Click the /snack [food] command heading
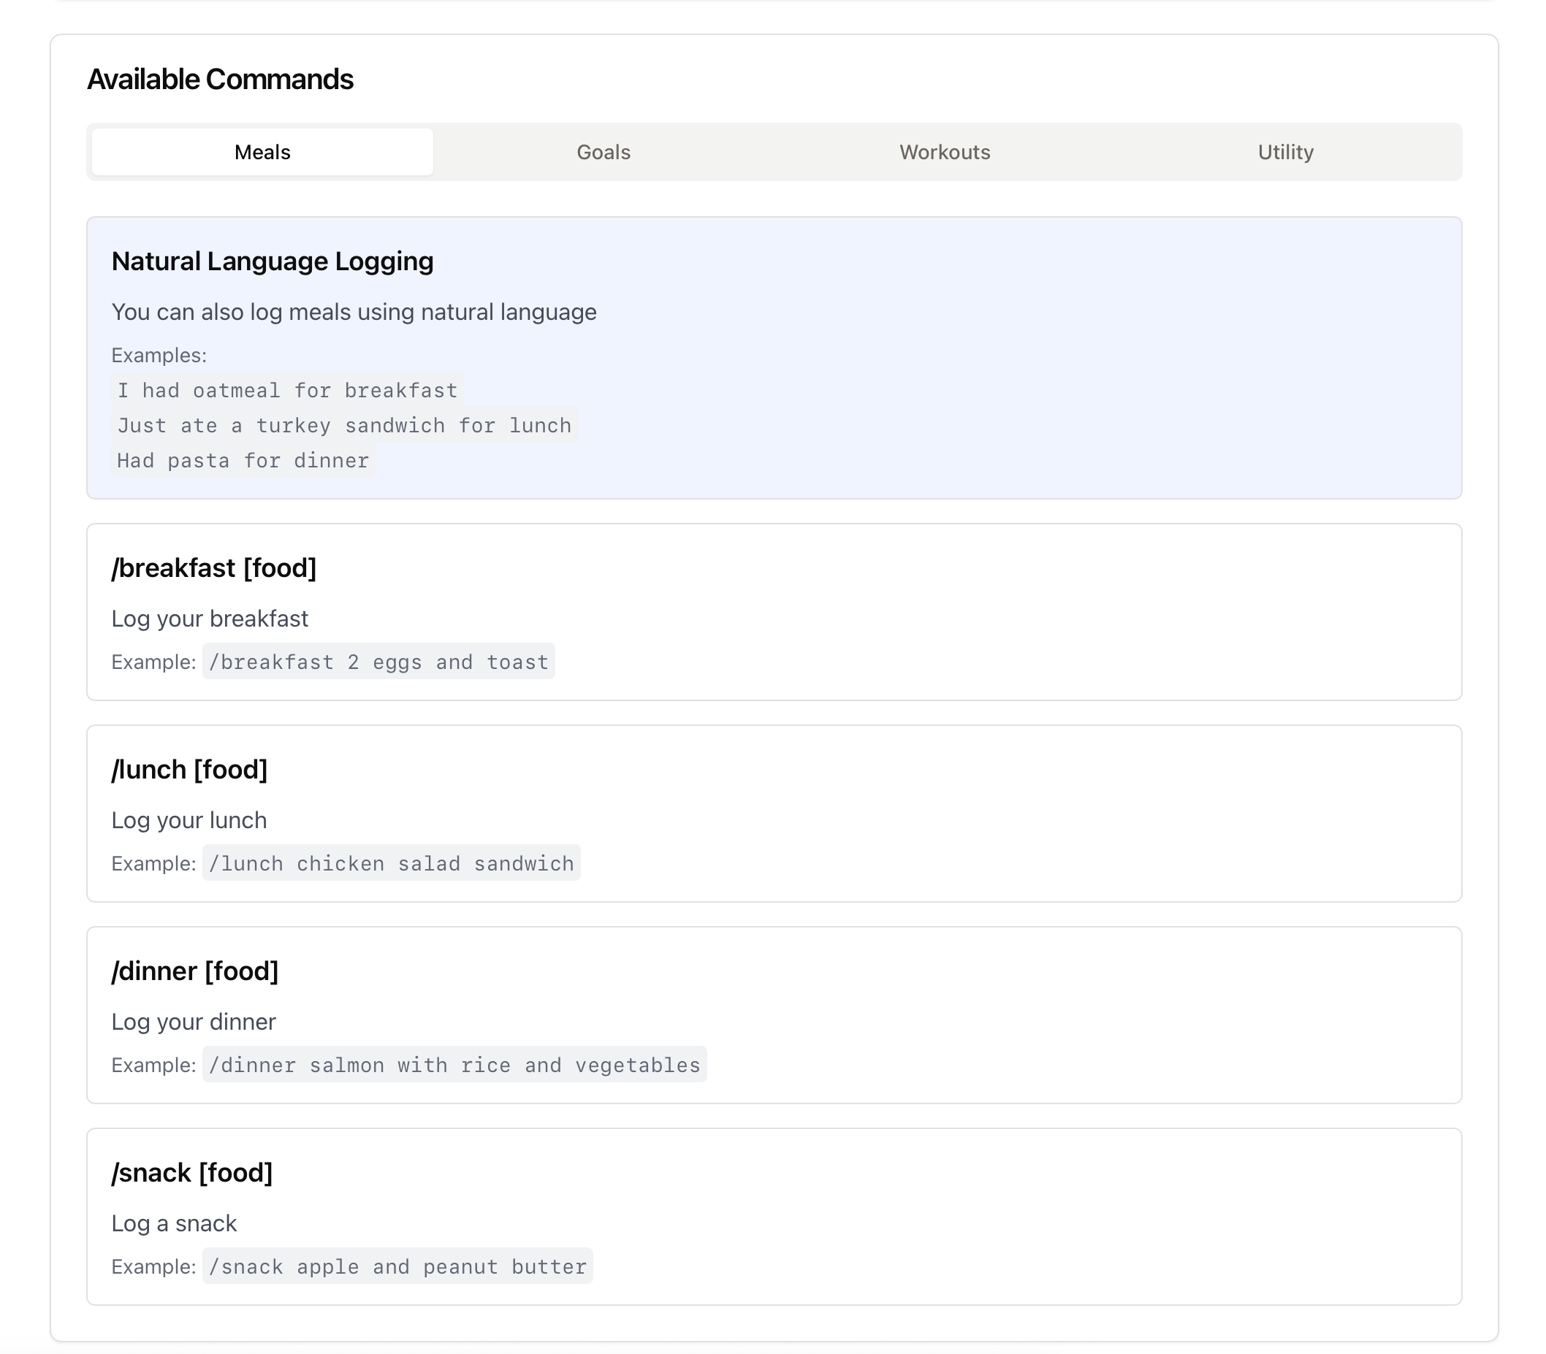The width and height of the screenshot is (1546, 1354). click(192, 1173)
